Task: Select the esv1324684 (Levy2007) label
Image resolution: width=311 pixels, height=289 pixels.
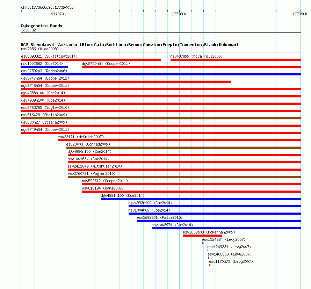Action: [x=224, y=239]
